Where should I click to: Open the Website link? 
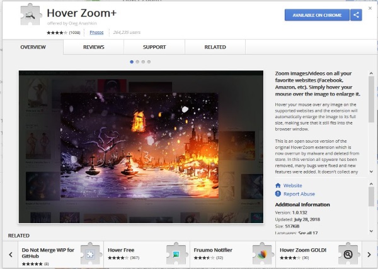[x=293, y=185]
